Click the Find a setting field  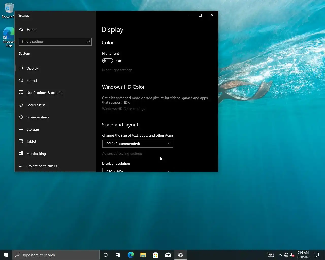point(55,41)
